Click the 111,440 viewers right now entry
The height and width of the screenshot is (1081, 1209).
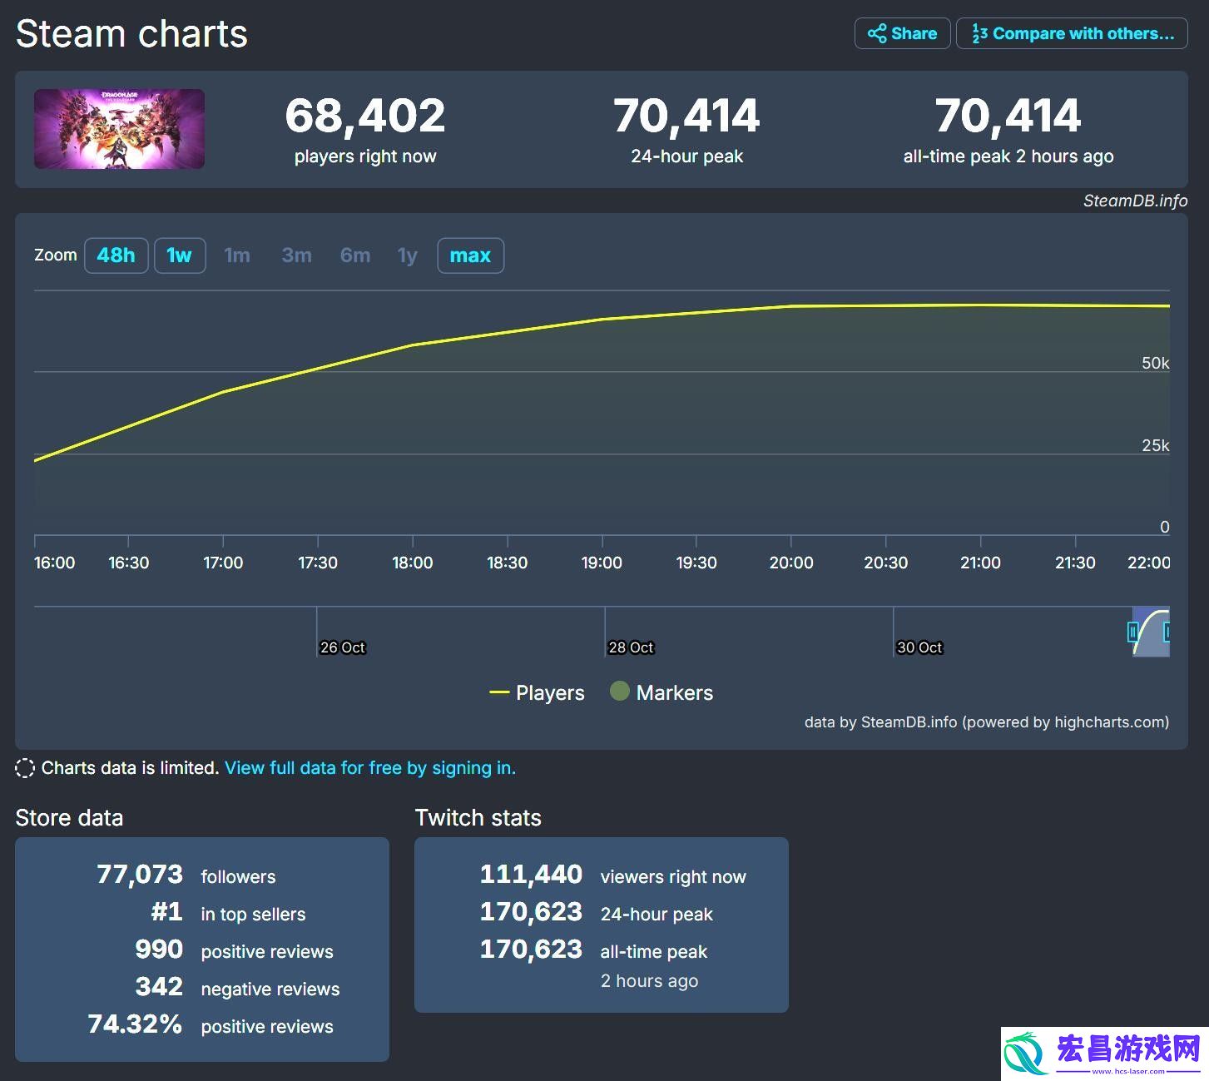coord(612,875)
